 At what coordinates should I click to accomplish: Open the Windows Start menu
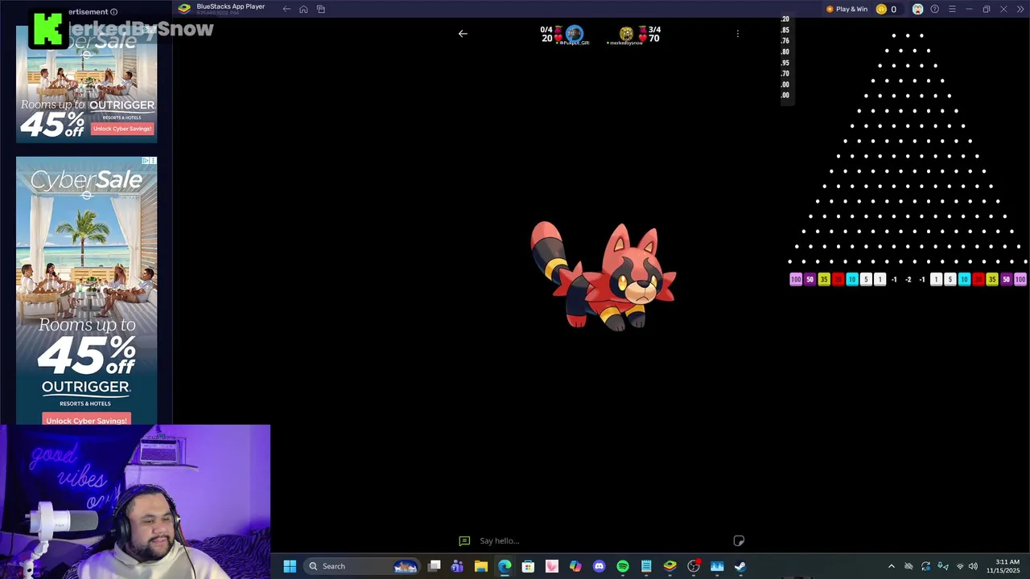[x=290, y=566]
